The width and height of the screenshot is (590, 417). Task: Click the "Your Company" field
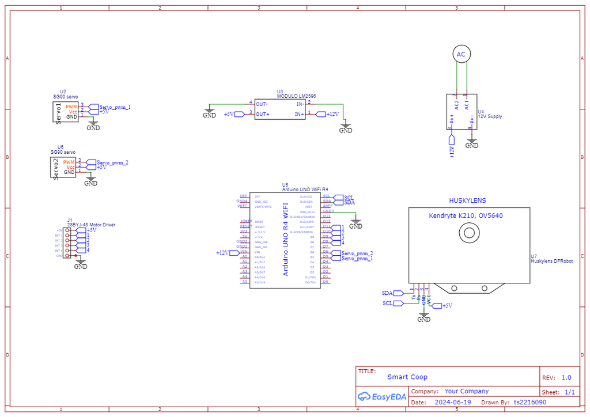pyautogui.click(x=467, y=391)
